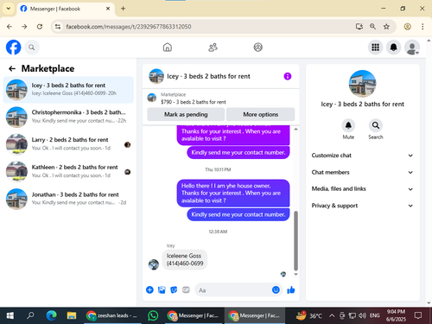Choose a GIF icon in composer

pos(186,289)
